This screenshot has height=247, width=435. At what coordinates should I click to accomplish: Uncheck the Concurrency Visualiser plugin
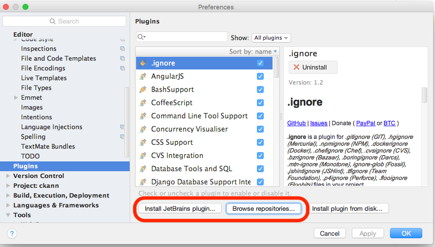click(x=260, y=129)
